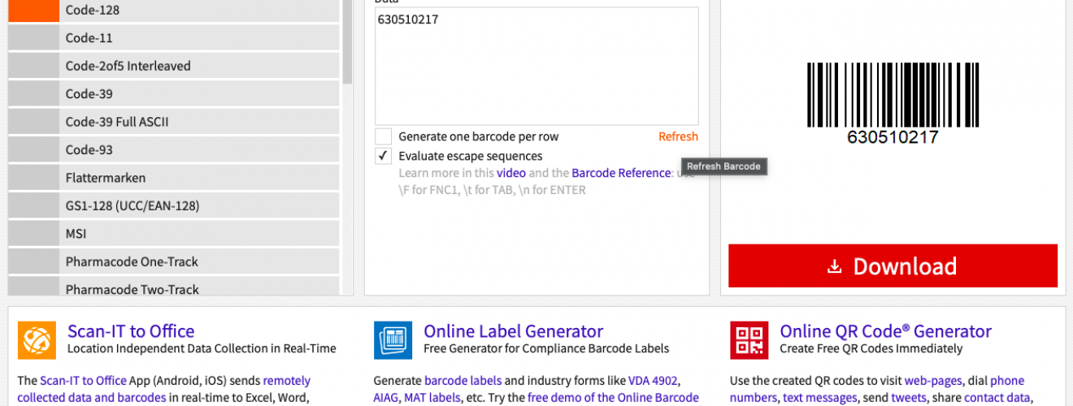Follow the text messages link
The image size is (1073, 406).
[819, 398]
